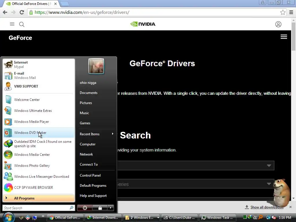
Task: Open VM0 SUPPORT program
Action: tap(39, 86)
